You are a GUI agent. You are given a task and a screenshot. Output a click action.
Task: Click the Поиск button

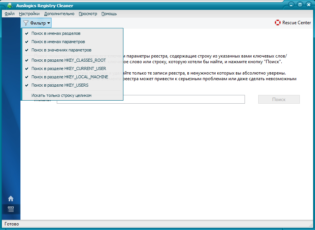(x=279, y=99)
